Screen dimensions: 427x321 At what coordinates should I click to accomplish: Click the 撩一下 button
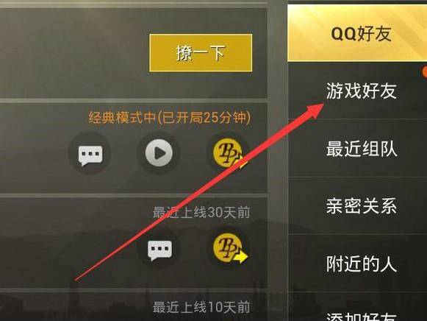tap(201, 53)
